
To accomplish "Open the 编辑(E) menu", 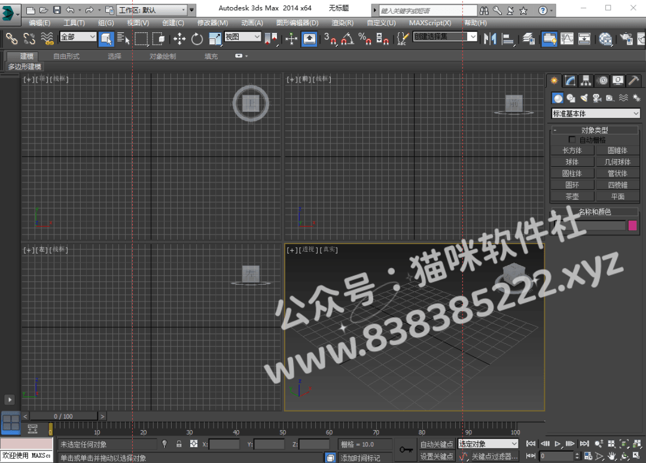I will [39, 23].
